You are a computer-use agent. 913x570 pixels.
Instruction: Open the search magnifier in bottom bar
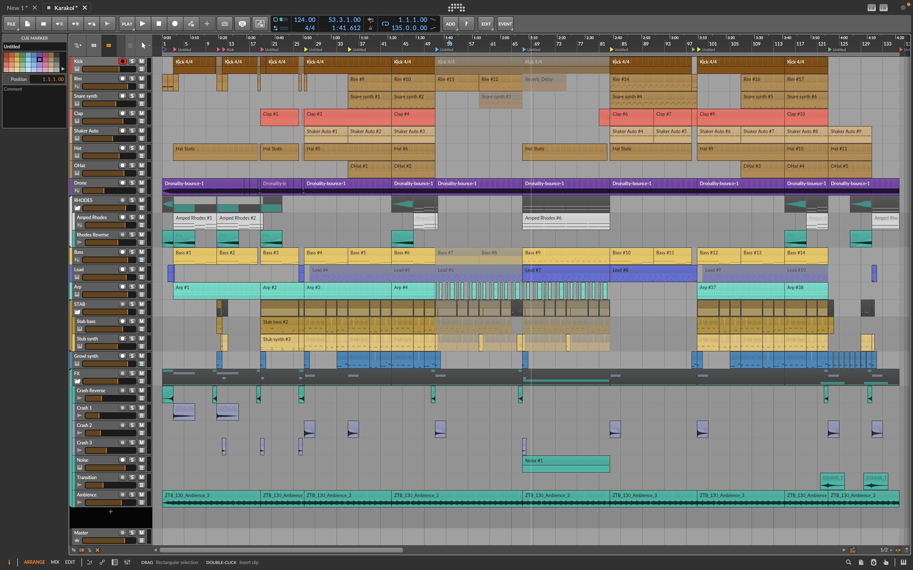pos(849,562)
